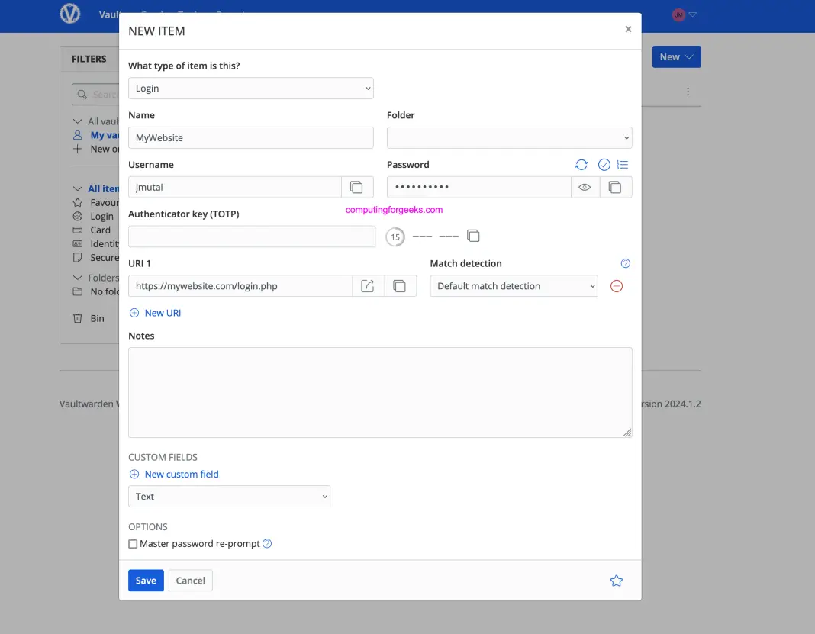Click inside the Notes field
Viewport: 815px width, 634px height.
pyautogui.click(x=379, y=391)
